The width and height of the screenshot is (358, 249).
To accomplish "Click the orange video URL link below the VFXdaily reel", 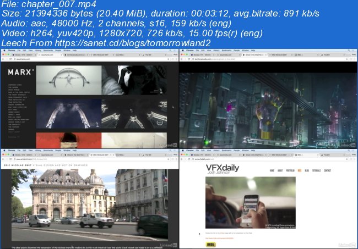I will [x=219, y=239].
